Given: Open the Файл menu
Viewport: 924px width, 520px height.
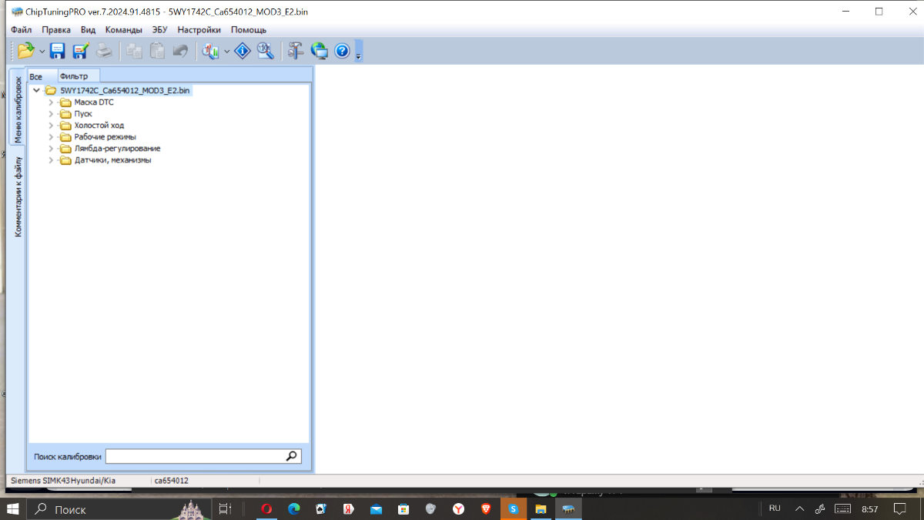Looking at the screenshot, I should pyautogui.click(x=22, y=30).
